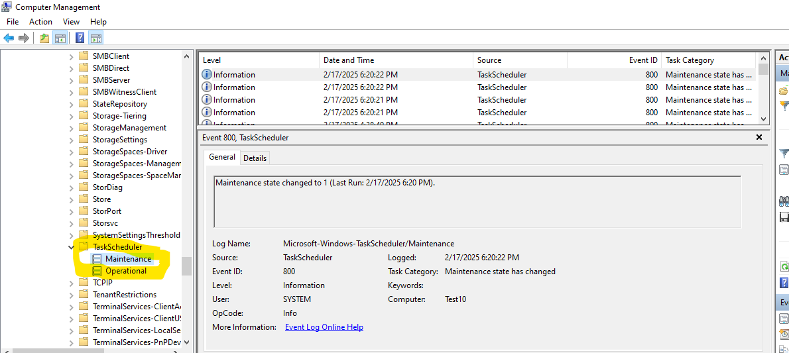
Task: Click the Operational log icon under TaskScheduler
Action: (x=97, y=271)
